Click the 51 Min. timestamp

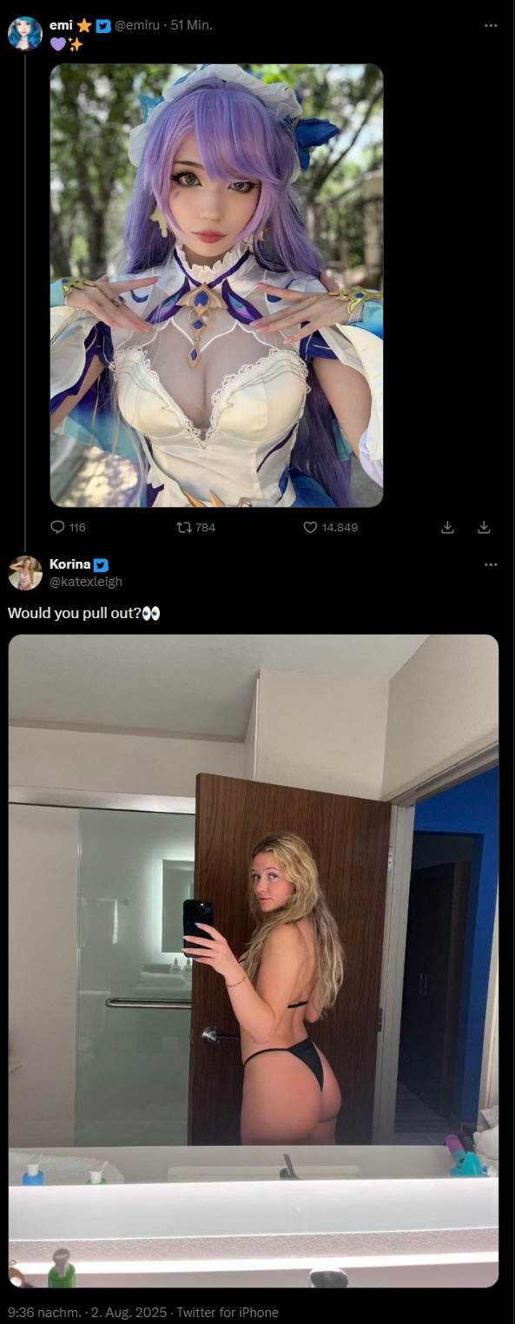click(x=191, y=25)
